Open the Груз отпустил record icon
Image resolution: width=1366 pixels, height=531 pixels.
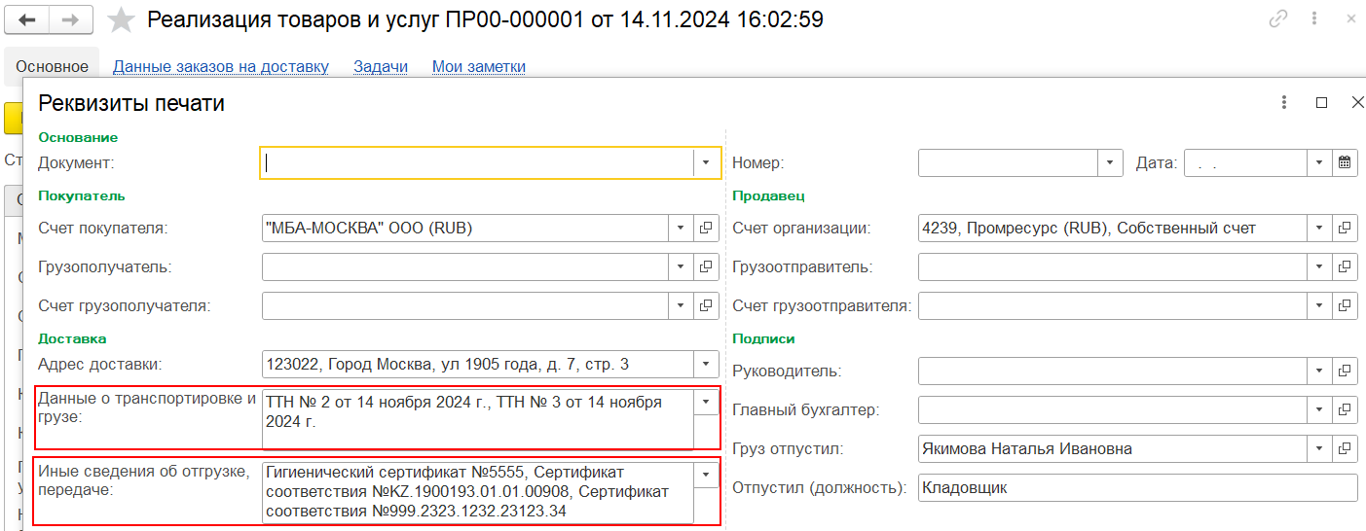tap(1345, 449)
